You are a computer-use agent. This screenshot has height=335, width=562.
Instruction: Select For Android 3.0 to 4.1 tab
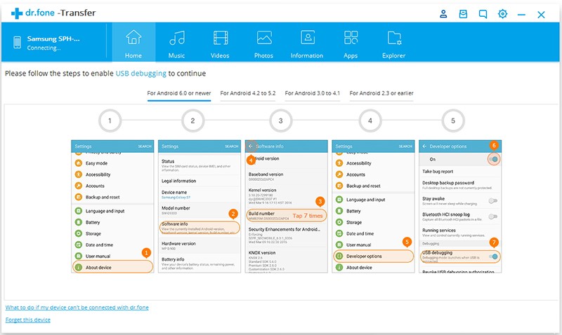coord(313,93)
